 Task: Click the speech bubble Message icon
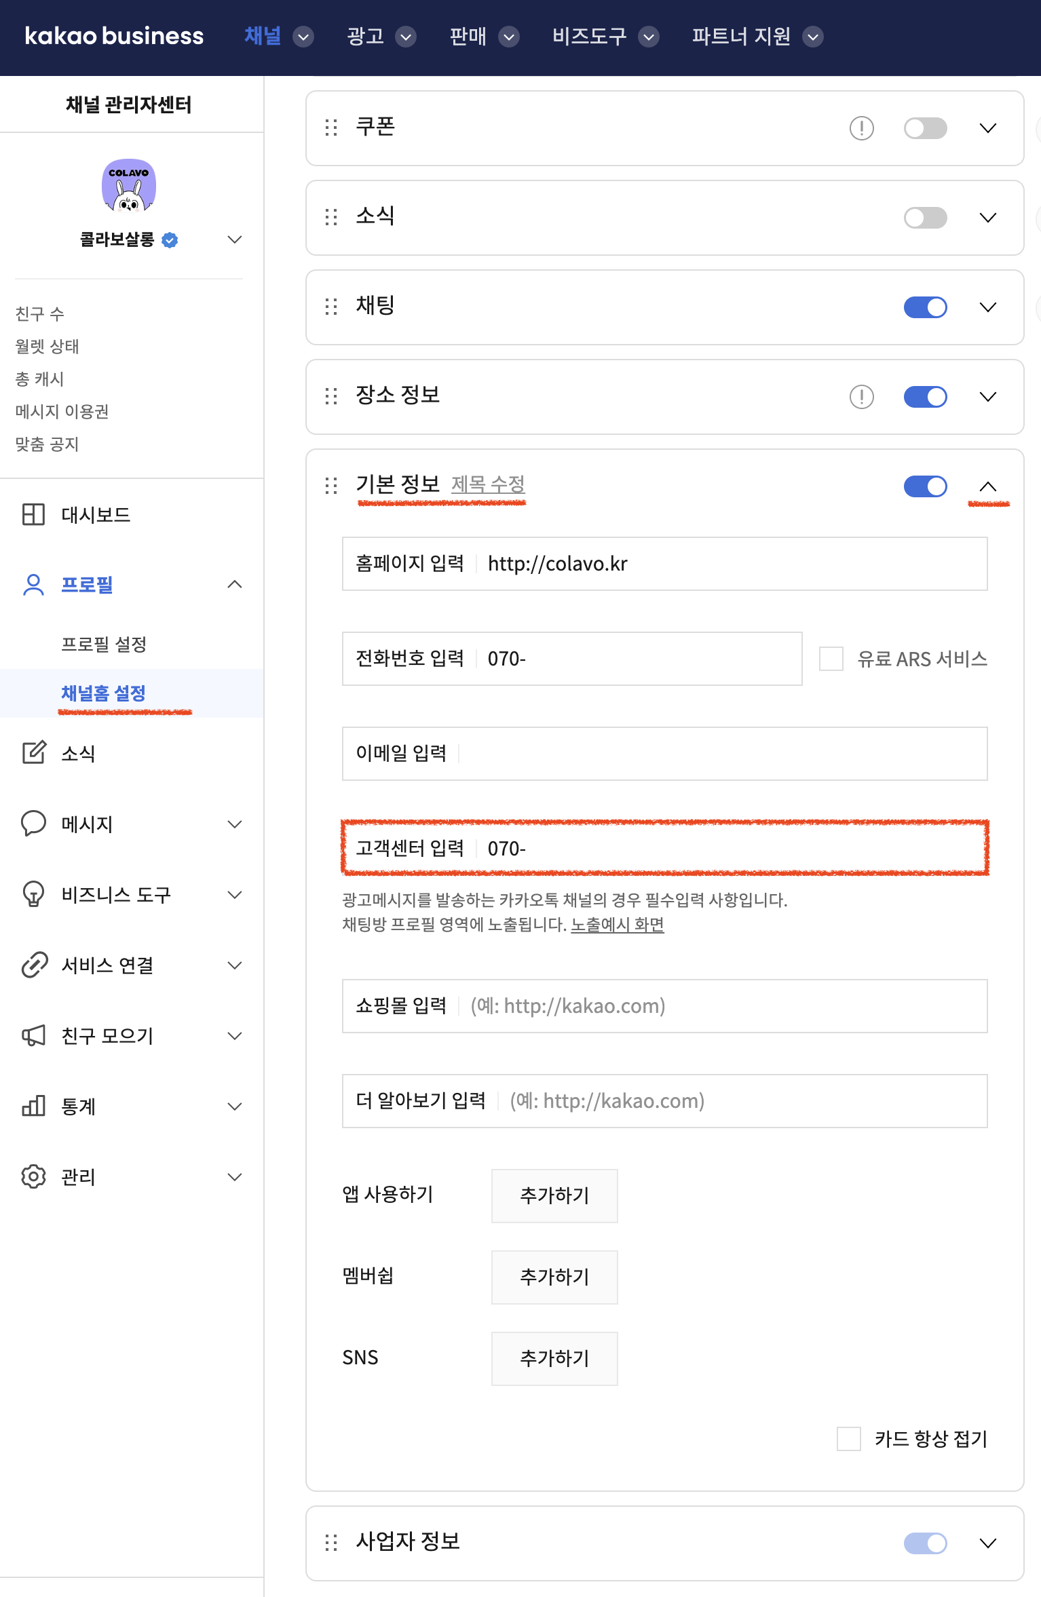[33, 823]
